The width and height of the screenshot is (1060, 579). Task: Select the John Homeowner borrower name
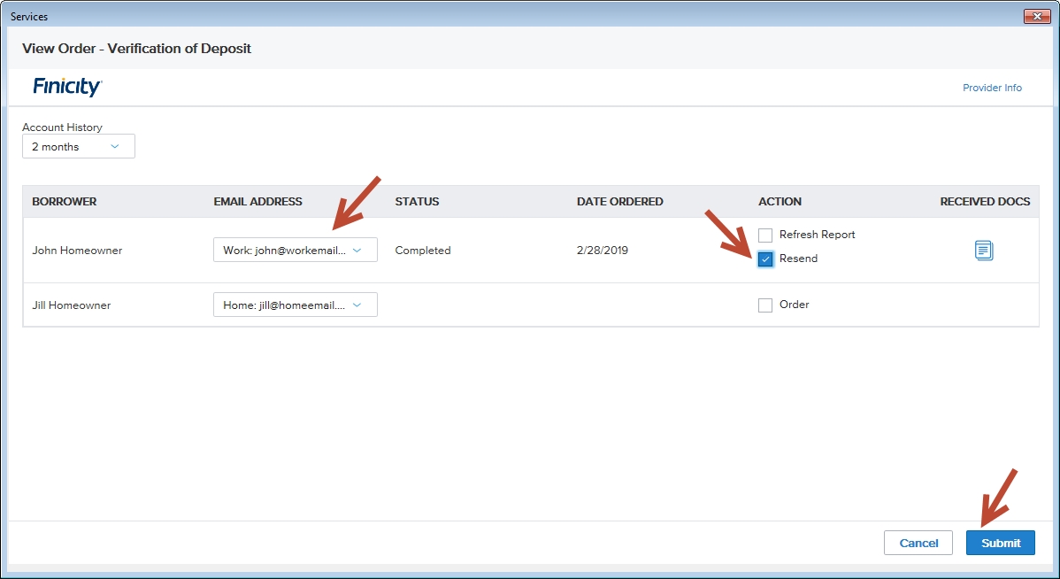point(77,251)
